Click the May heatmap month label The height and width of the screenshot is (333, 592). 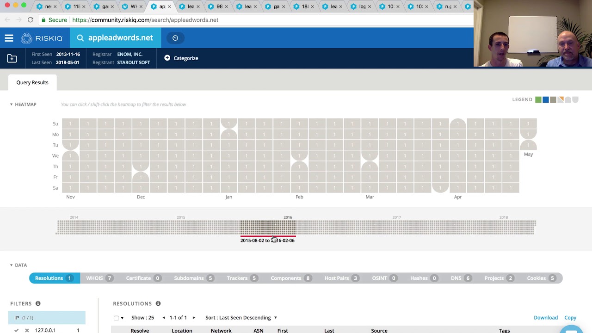pos(528,154)
